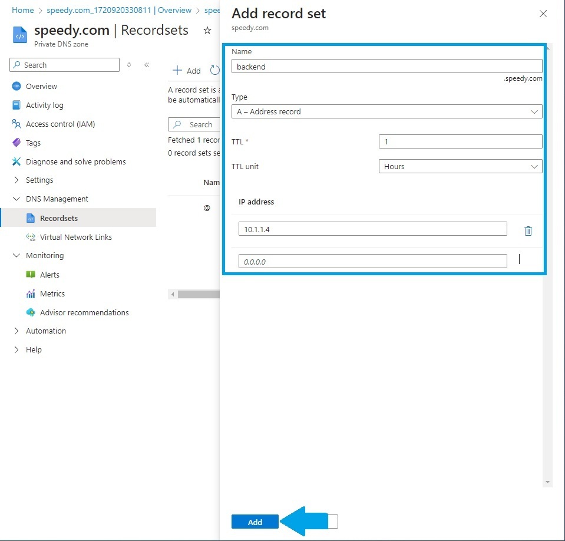Click the Refresh icon next to Add
565x541 pixels.
pyautogui.click(x=215, y=70)
